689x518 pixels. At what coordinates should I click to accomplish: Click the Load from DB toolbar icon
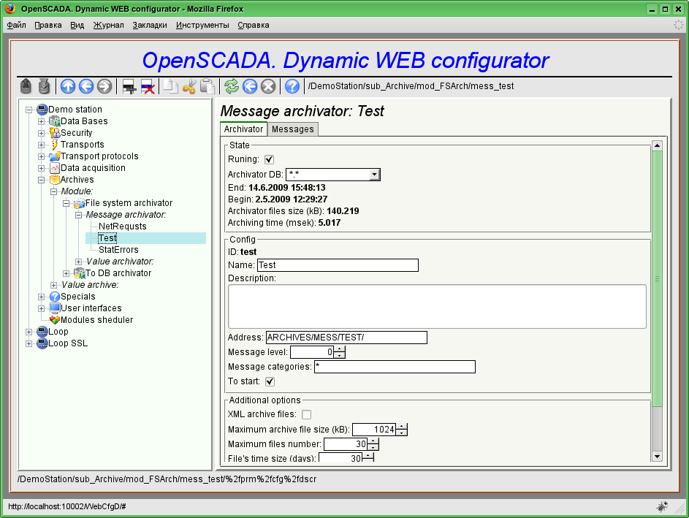tap(26, 86)
